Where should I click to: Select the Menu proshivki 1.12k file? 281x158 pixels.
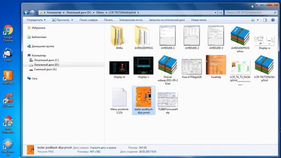119,101
